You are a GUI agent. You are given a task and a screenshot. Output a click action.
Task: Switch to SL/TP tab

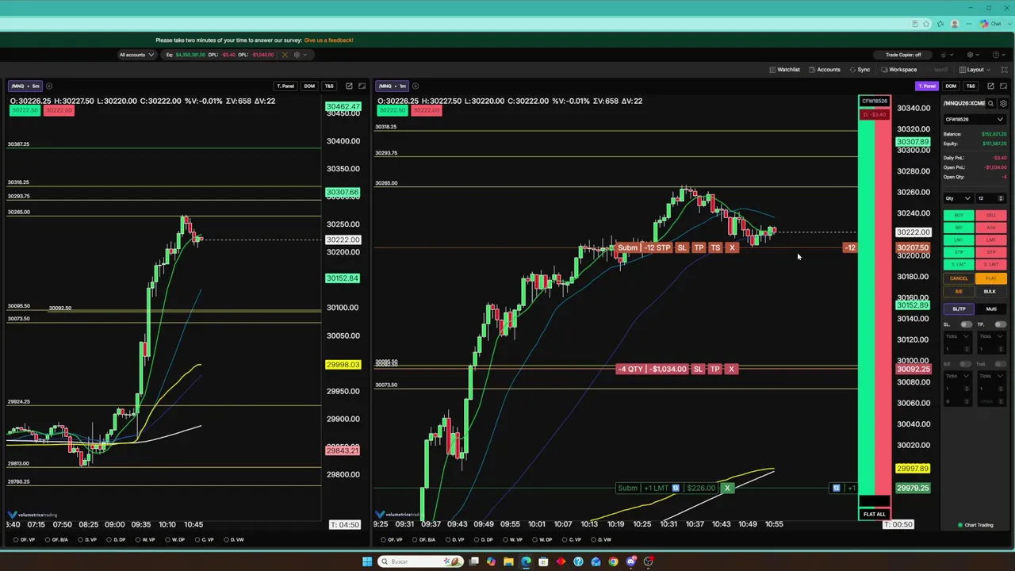[959, 308]
